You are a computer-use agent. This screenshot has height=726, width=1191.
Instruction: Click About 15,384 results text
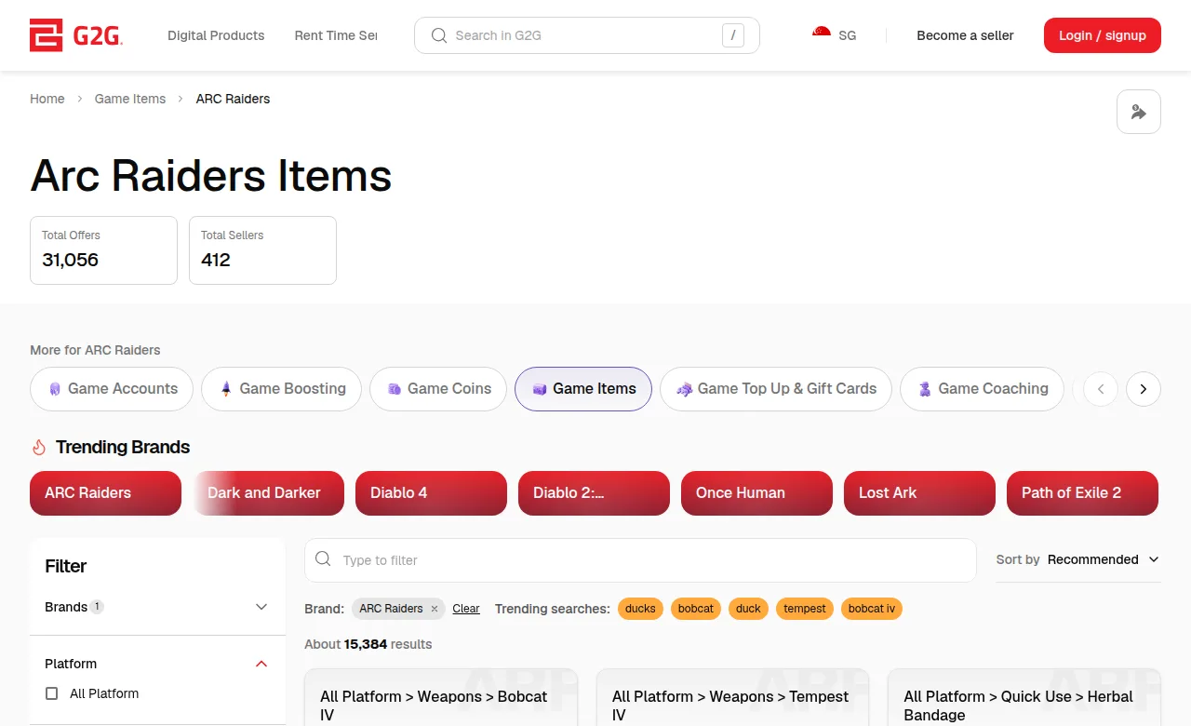pyautogui.click(x=368, y=644)
